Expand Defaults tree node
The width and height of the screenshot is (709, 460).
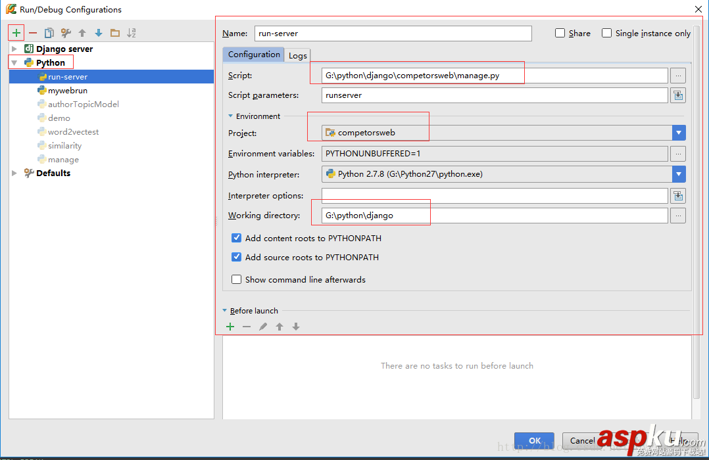[14, 173]
